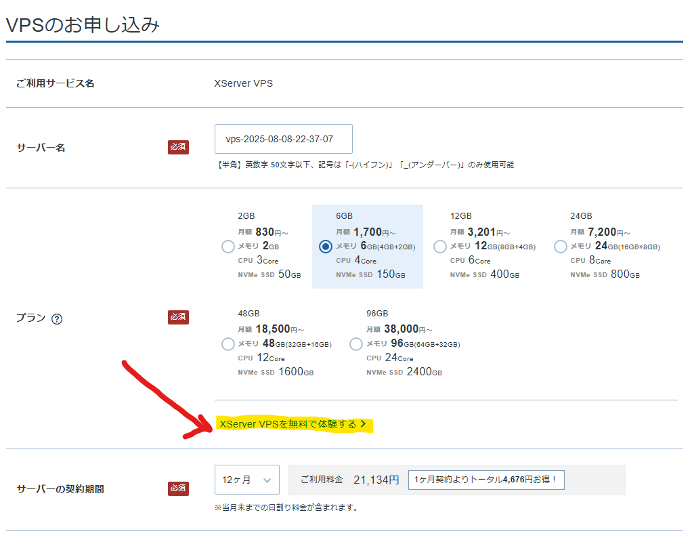Click the CPU 12Core text
The height and width of the screenshot is (544, 692).
261,358
